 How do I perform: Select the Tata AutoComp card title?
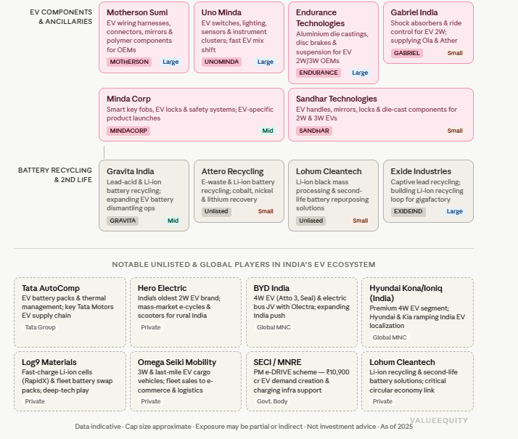click(x=51, y=288)
